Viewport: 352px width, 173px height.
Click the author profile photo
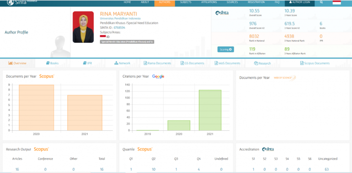coord(83,27)
